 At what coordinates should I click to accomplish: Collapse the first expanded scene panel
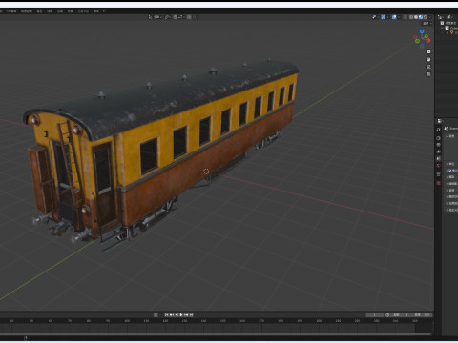click(447, 136)
